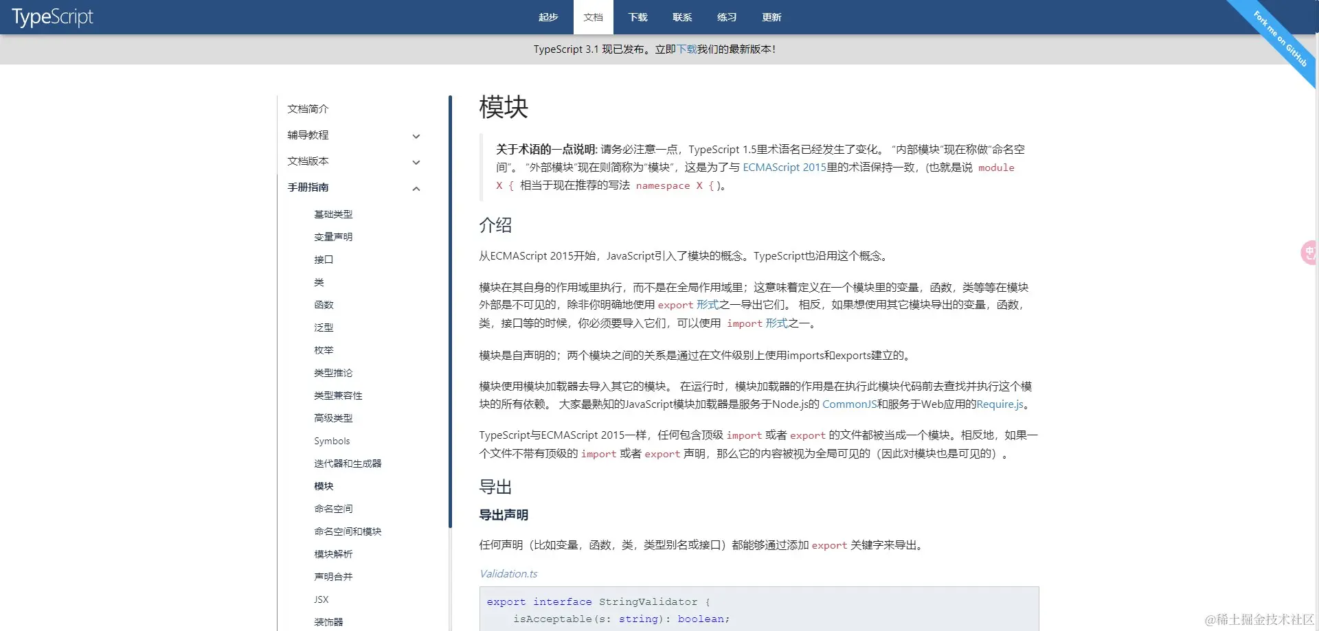1319x631 pixels.
Task: Select the 模块 sidebar page
Action: pos(324,486)
